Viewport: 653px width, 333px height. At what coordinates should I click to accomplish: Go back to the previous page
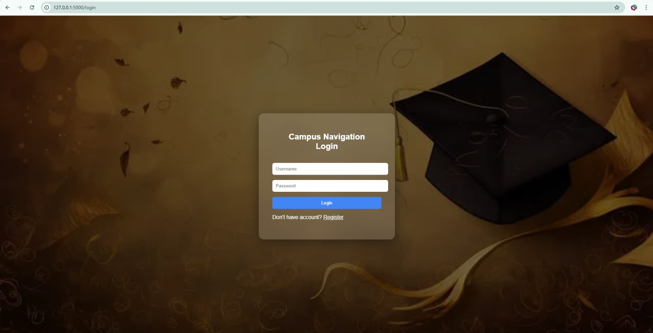[7, 7]
